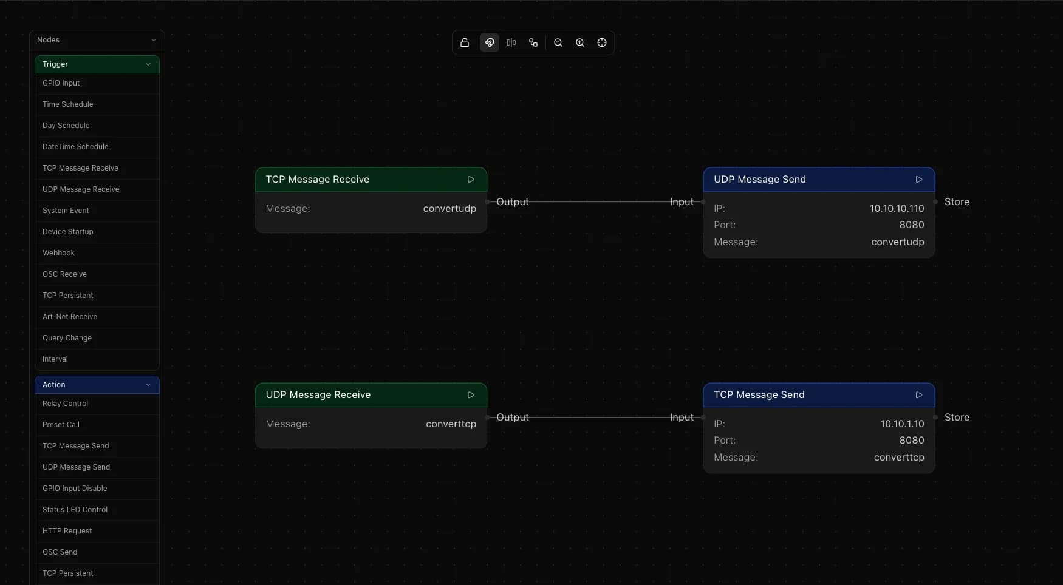This screenshot has width=1063, height=585.
Task: Click the fit-to-view crosshair icon
Action: coord(602,42)
